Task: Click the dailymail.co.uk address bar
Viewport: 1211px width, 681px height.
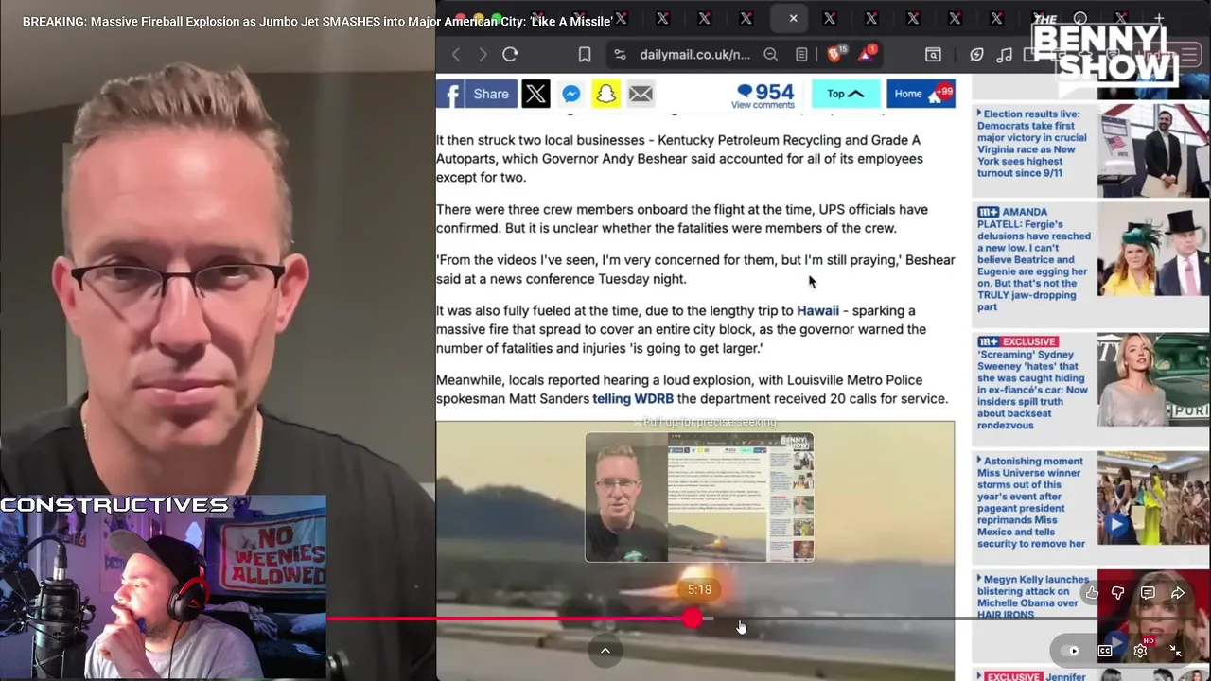Action: [x=694, y=55]
